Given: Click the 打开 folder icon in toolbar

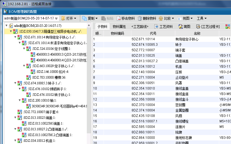Looking at the screenshot, I should pyautogui.click(x=63, y=18).
